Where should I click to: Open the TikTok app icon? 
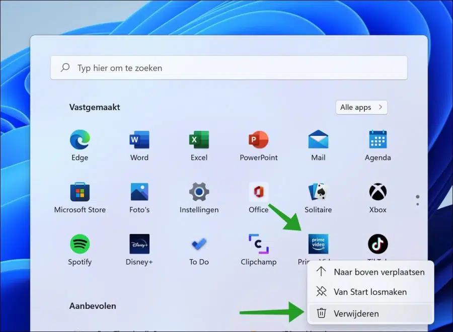click(x=377, y=244)
